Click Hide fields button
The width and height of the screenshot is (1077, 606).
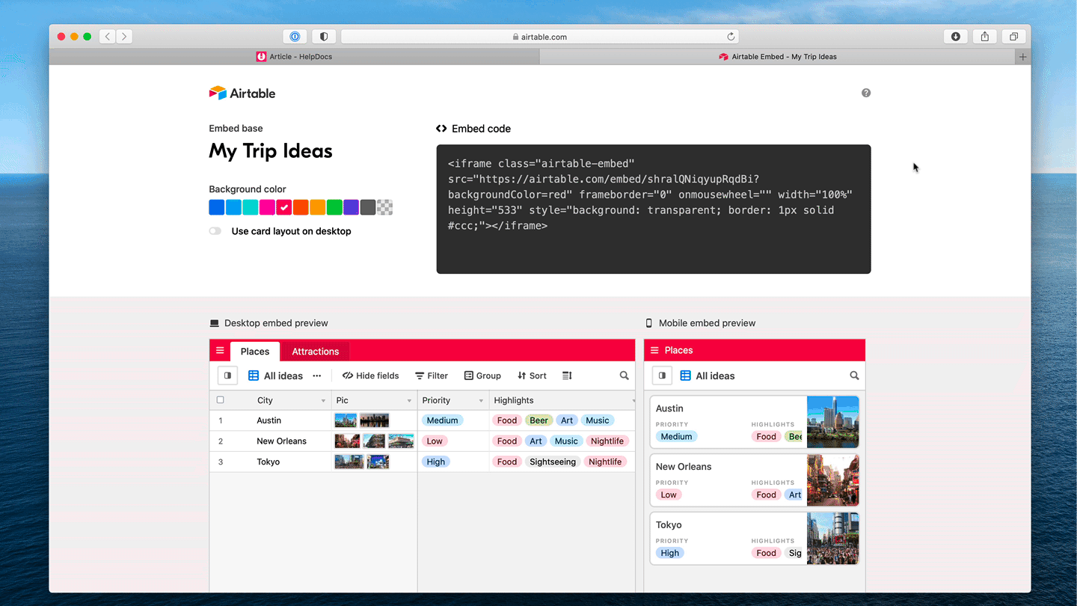click(x=370, y=376)
